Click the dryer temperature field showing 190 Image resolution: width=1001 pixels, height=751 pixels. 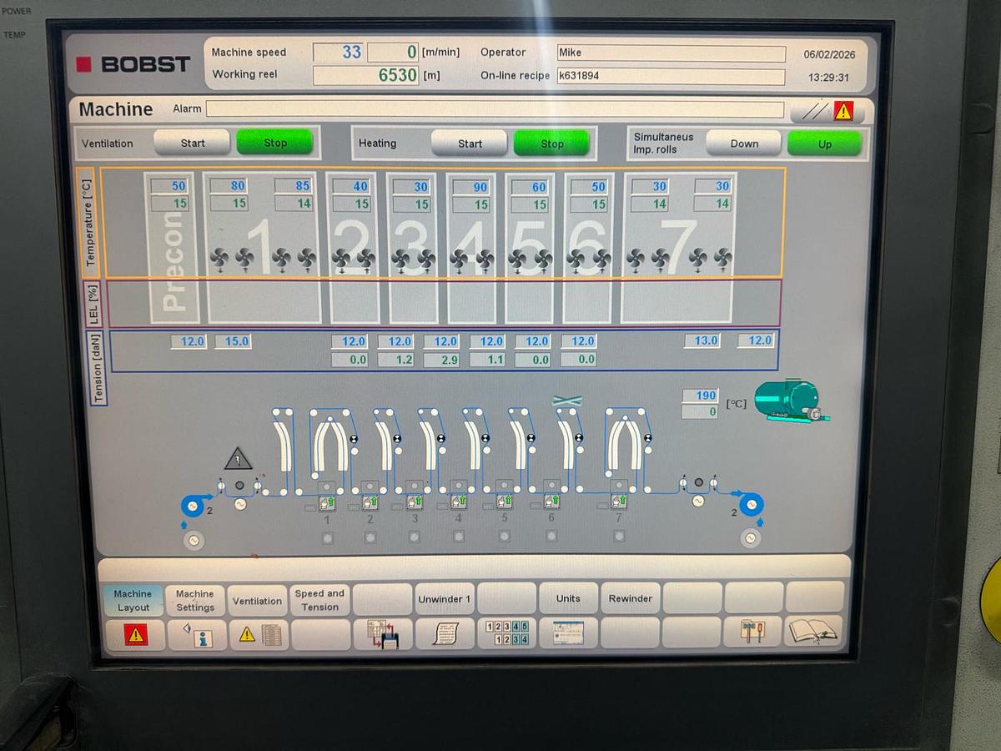pyautogui.click(x=699, y=395)
